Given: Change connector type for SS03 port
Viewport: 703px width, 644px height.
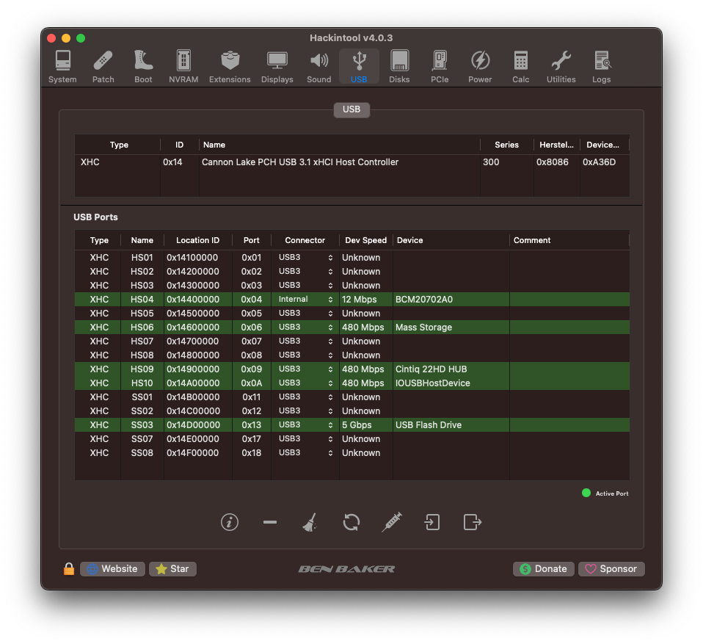Looking at the screenshot, I should tap(305, 425).
